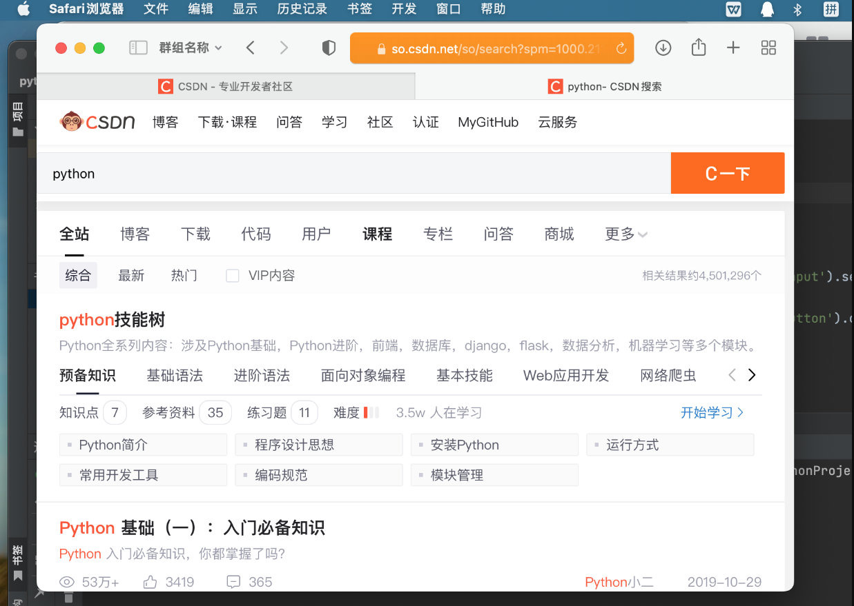The width and height of the screenshot is (854, 606).
Task: Click 练习题 count 11
Action: pyautogui.click(x=304, y=413)
